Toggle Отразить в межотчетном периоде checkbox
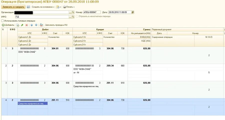 77,16
